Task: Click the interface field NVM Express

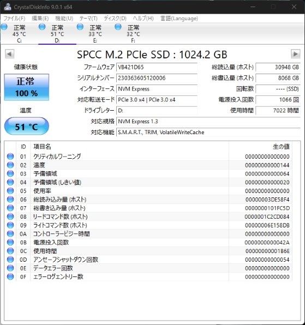Action: [x=157, y=89]
